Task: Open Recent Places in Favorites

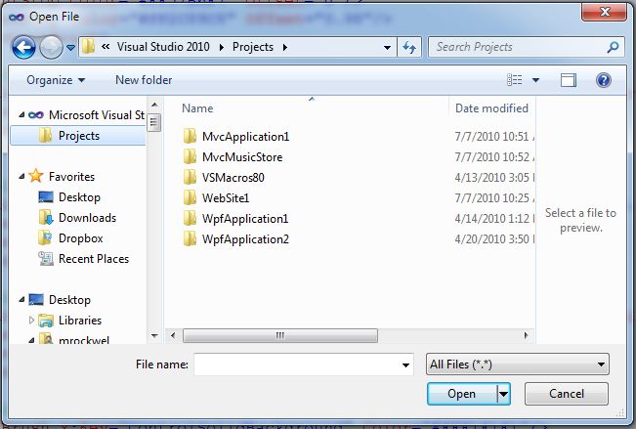Action: (x=94, y=259)
